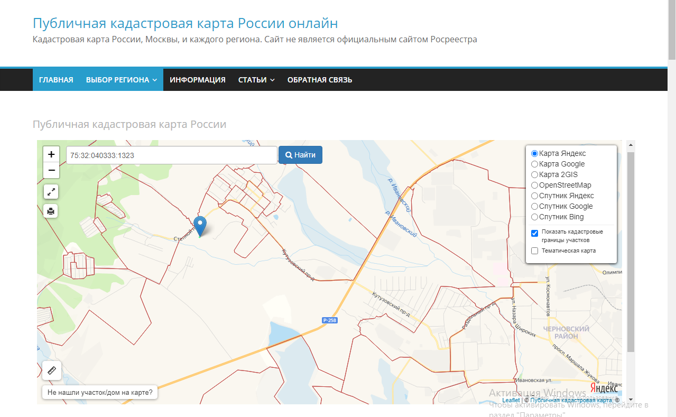Screen dimensions: 676x417
Task: Click Найти search button
Action: (x=300, y=155)
